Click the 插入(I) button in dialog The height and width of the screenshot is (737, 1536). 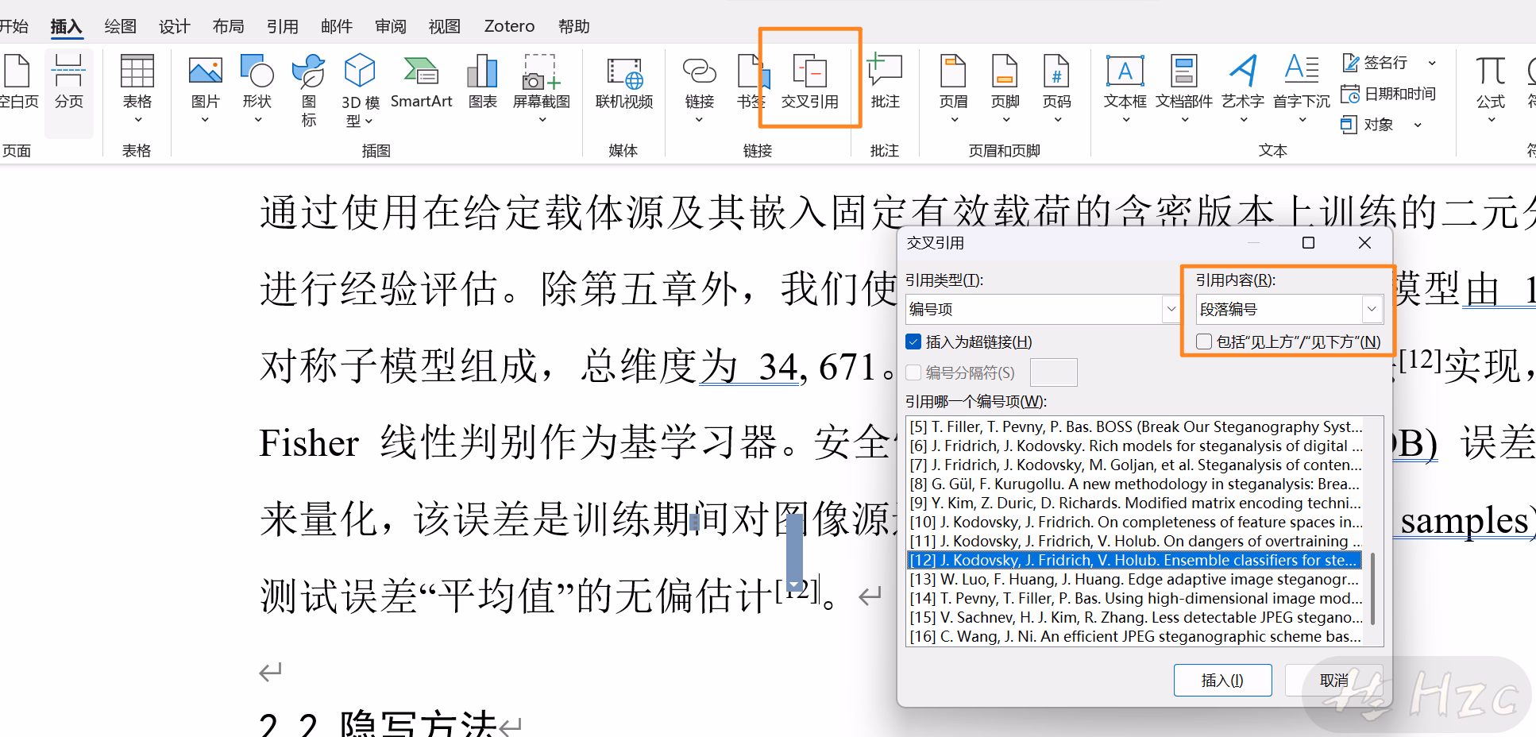pos(1222,681)
